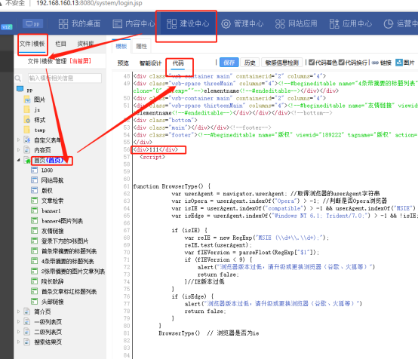Collapse the 首页 node
The width and height of the screenshot is (418, 359).
(x=18, y=160)
